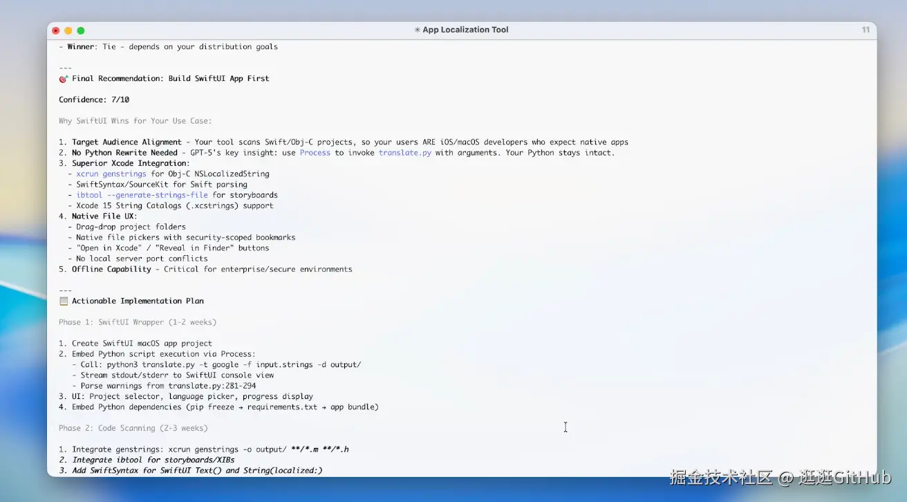The height and width of the screenshot is (502, 907).
Task: Click the "Drag-drop project folders" bullet
Action: tap(131, 227)
